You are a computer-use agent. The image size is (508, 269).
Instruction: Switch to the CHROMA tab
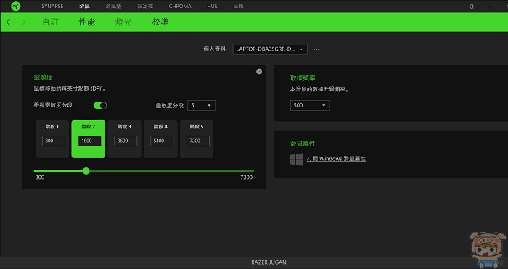[180, 6]
